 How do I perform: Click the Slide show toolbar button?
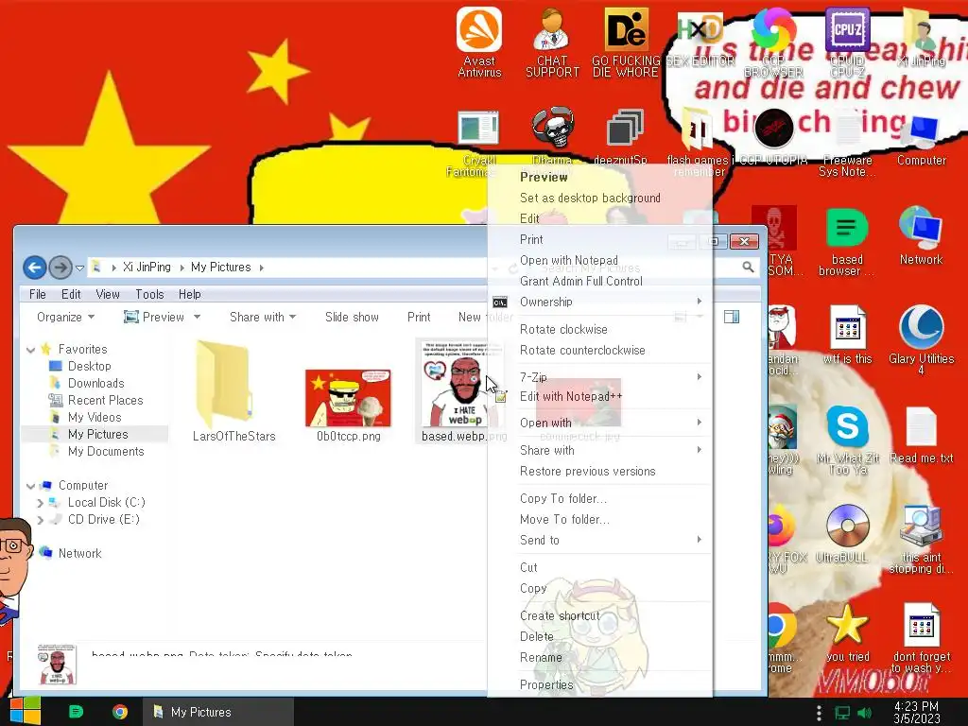(x=352, y=317)
